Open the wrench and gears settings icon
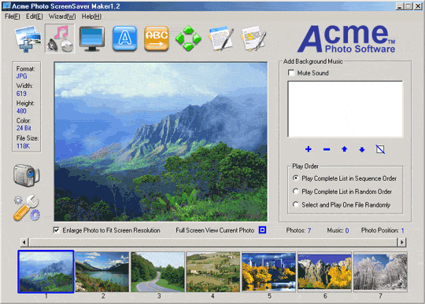Viewport: 425px width, 304px height. (x=27, y=207)
